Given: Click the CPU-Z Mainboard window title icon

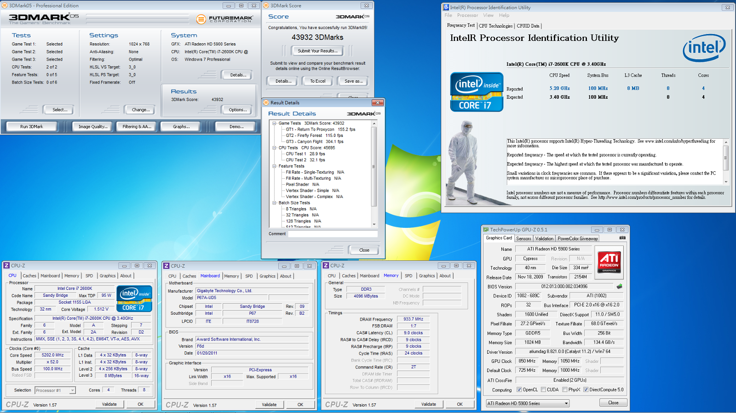Looking at the screenshot, I should tap(166, 266).
